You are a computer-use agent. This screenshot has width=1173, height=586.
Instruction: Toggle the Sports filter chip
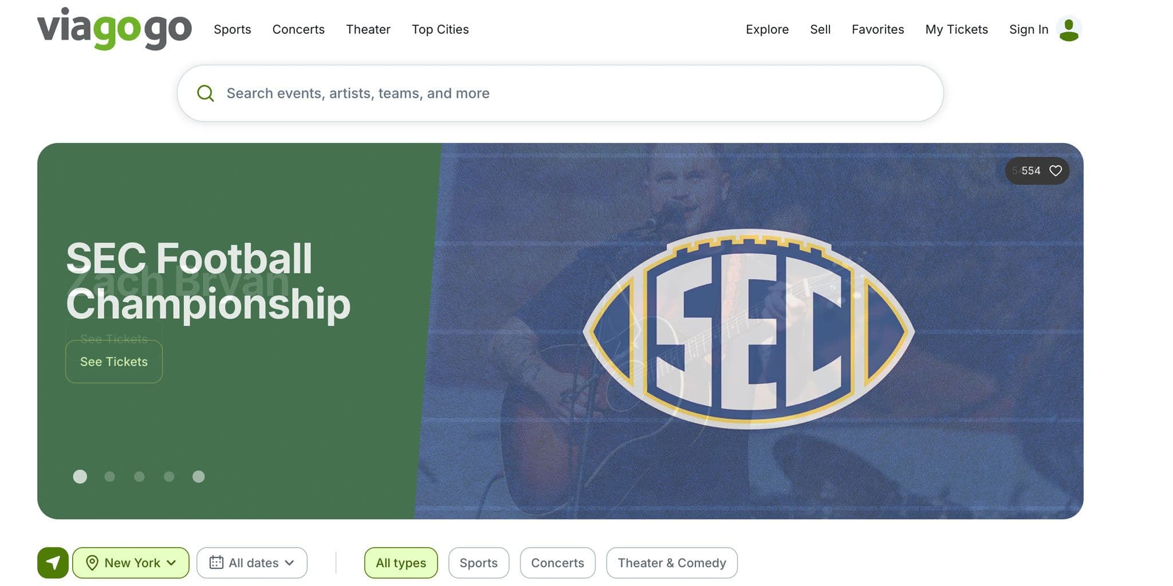(478, 563)
